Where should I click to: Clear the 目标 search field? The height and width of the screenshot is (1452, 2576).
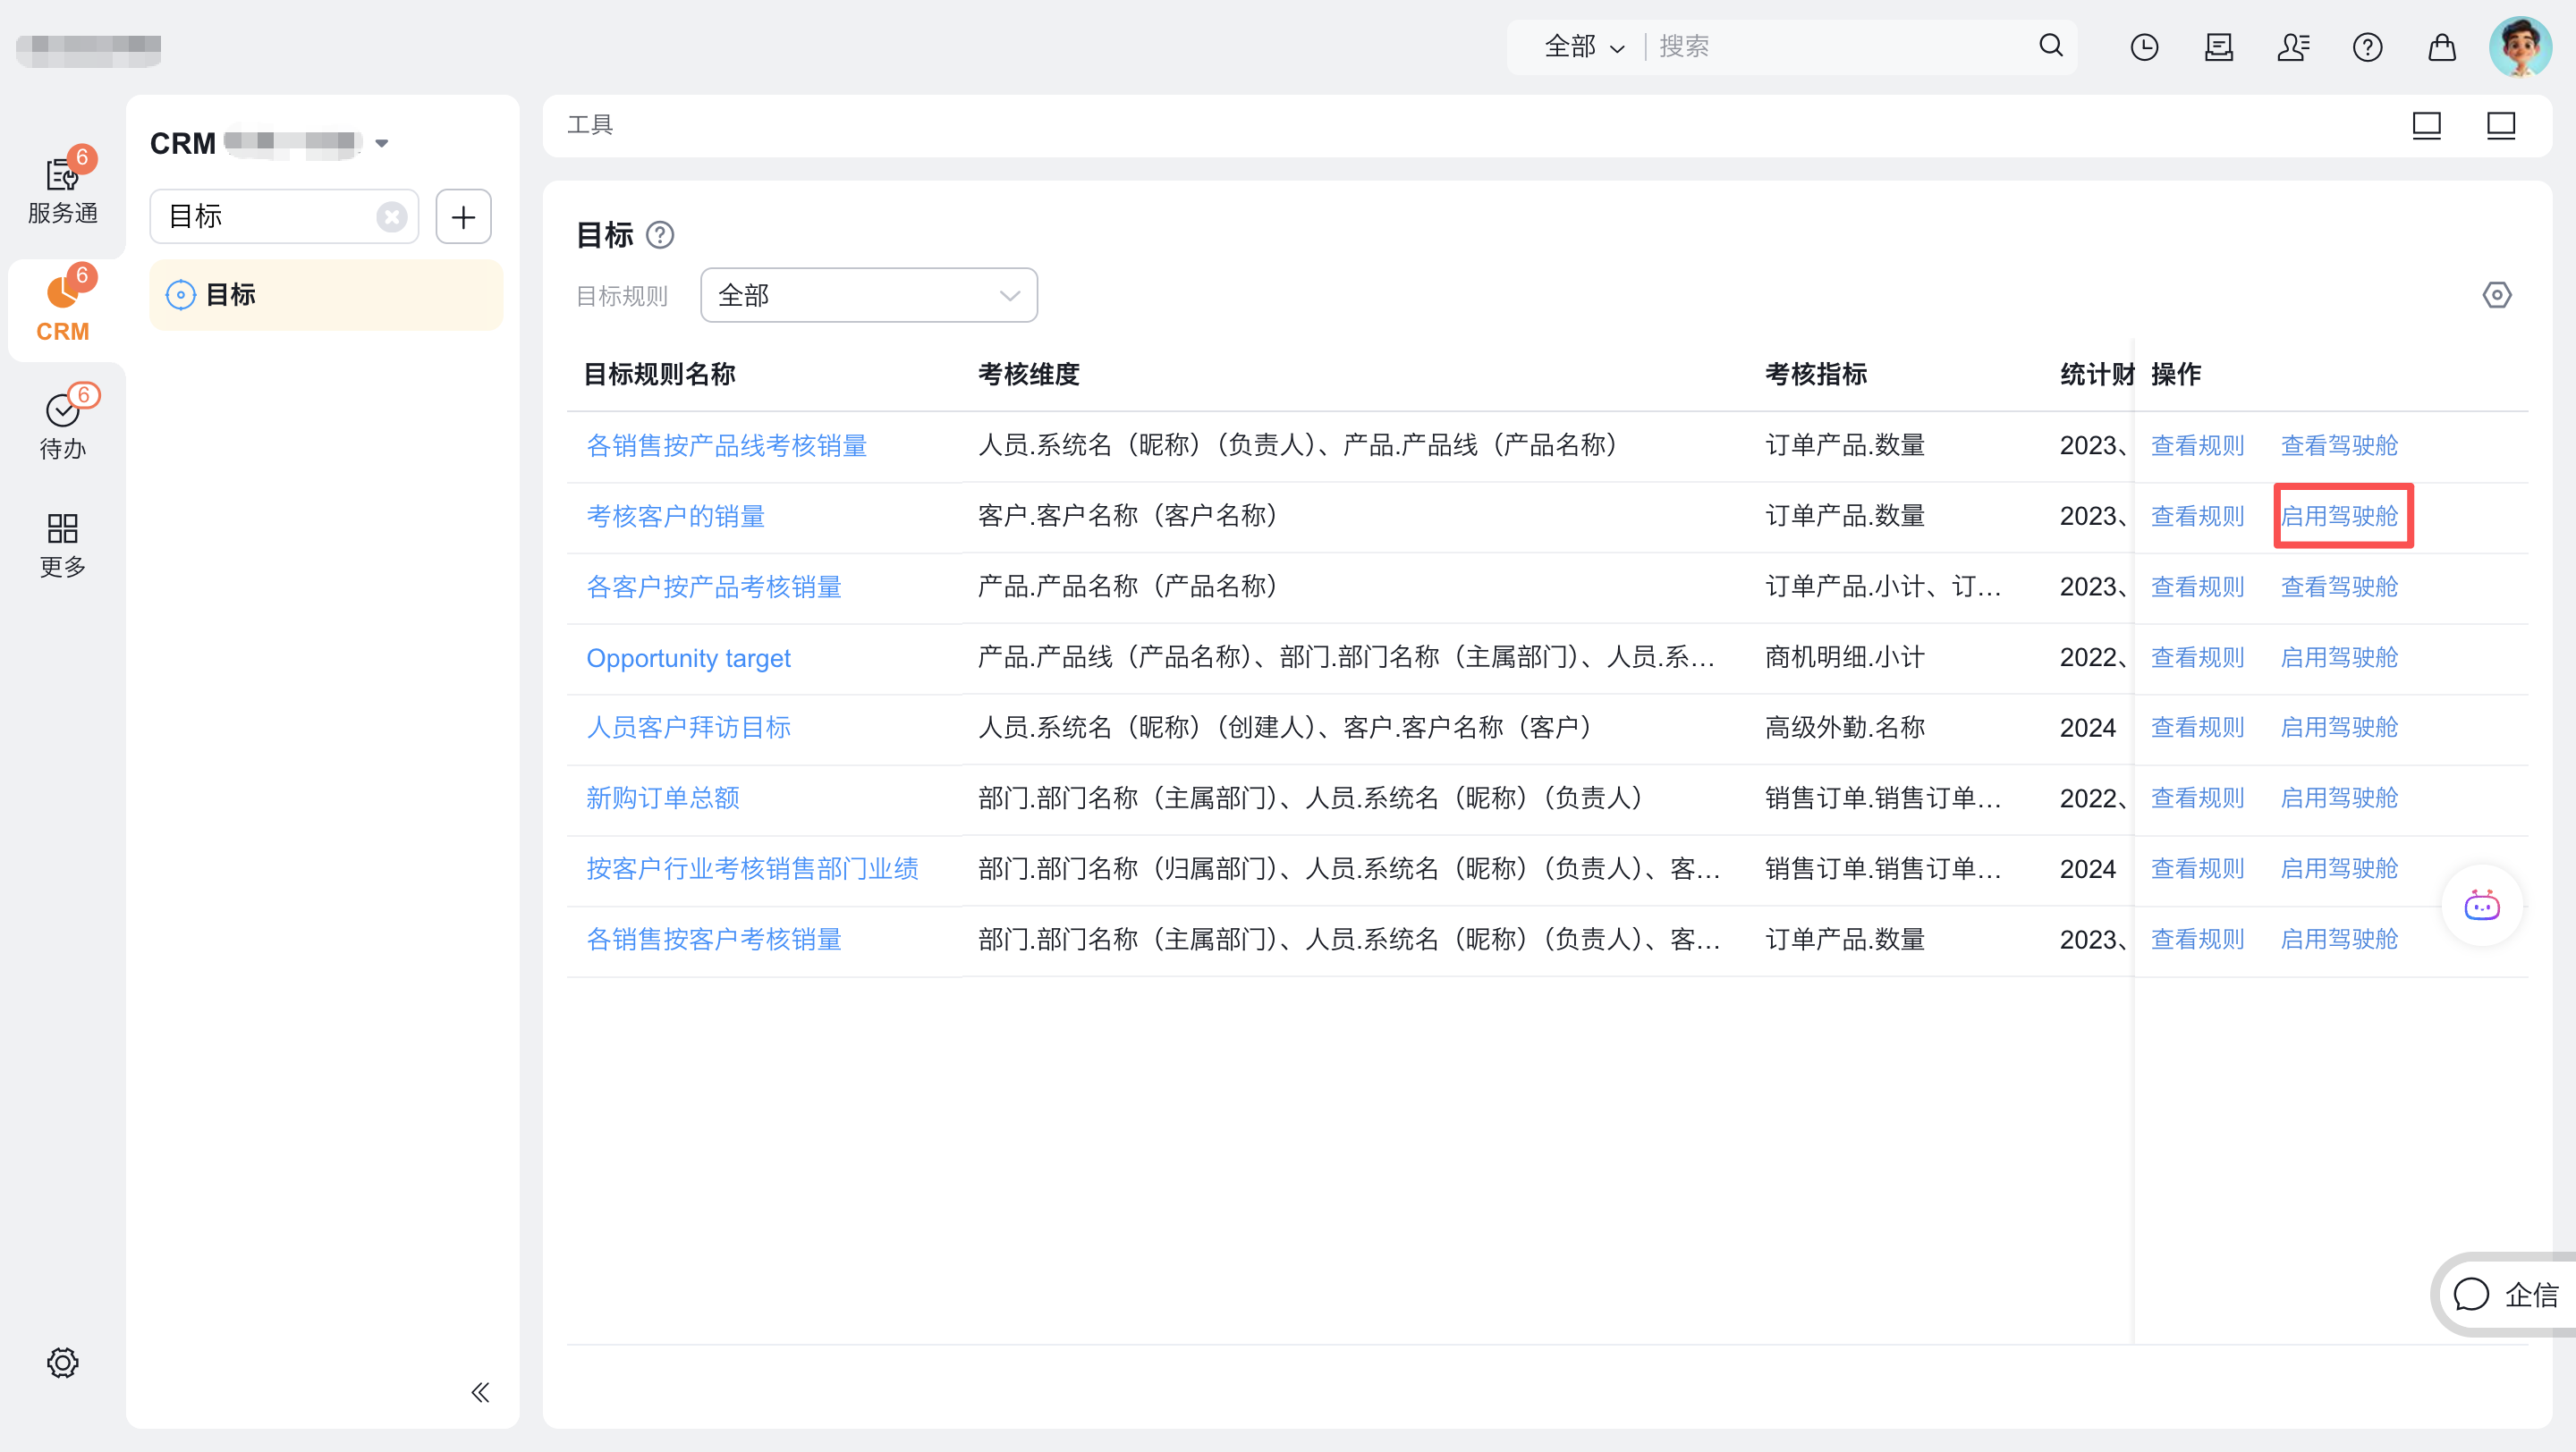click(391, 215)
